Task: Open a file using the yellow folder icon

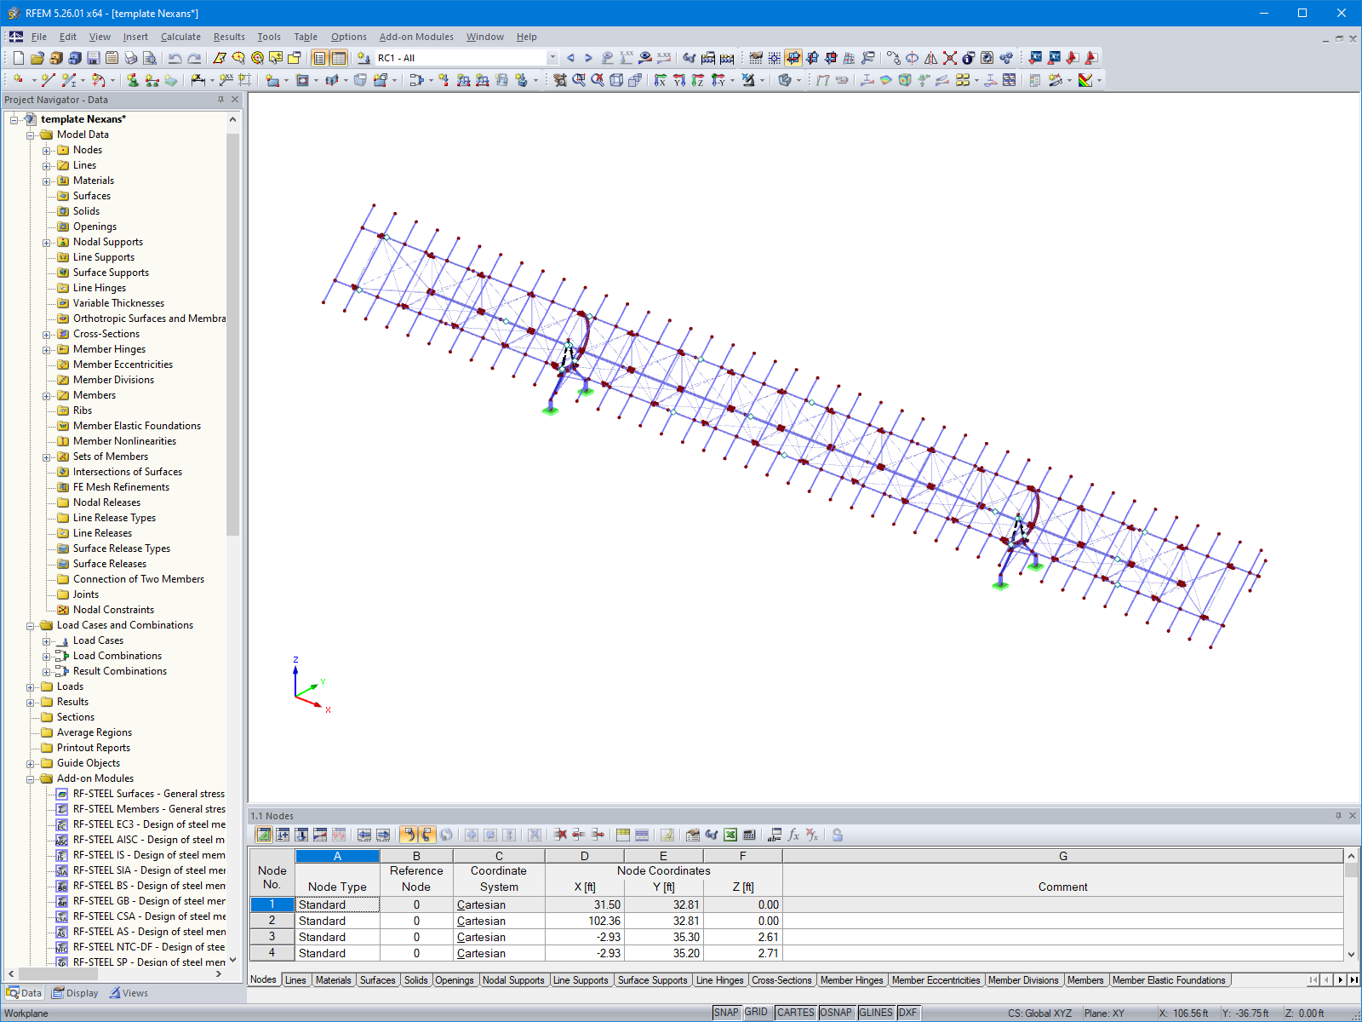Action: [37, 58]
